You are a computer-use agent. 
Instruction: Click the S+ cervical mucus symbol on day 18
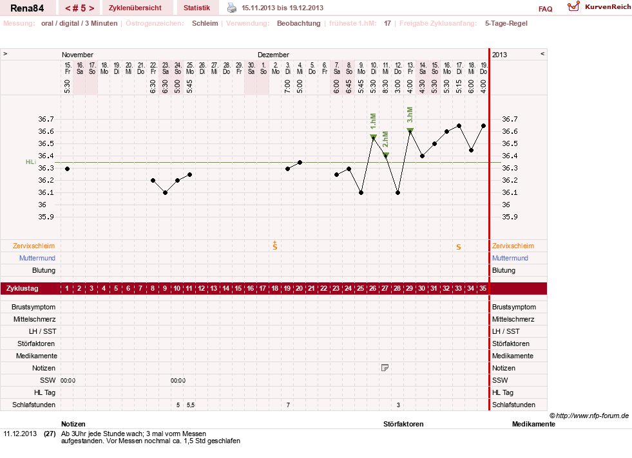coord(275,246)
